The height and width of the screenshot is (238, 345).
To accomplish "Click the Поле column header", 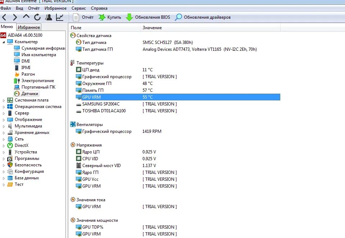I will click(x=104, y=28).
